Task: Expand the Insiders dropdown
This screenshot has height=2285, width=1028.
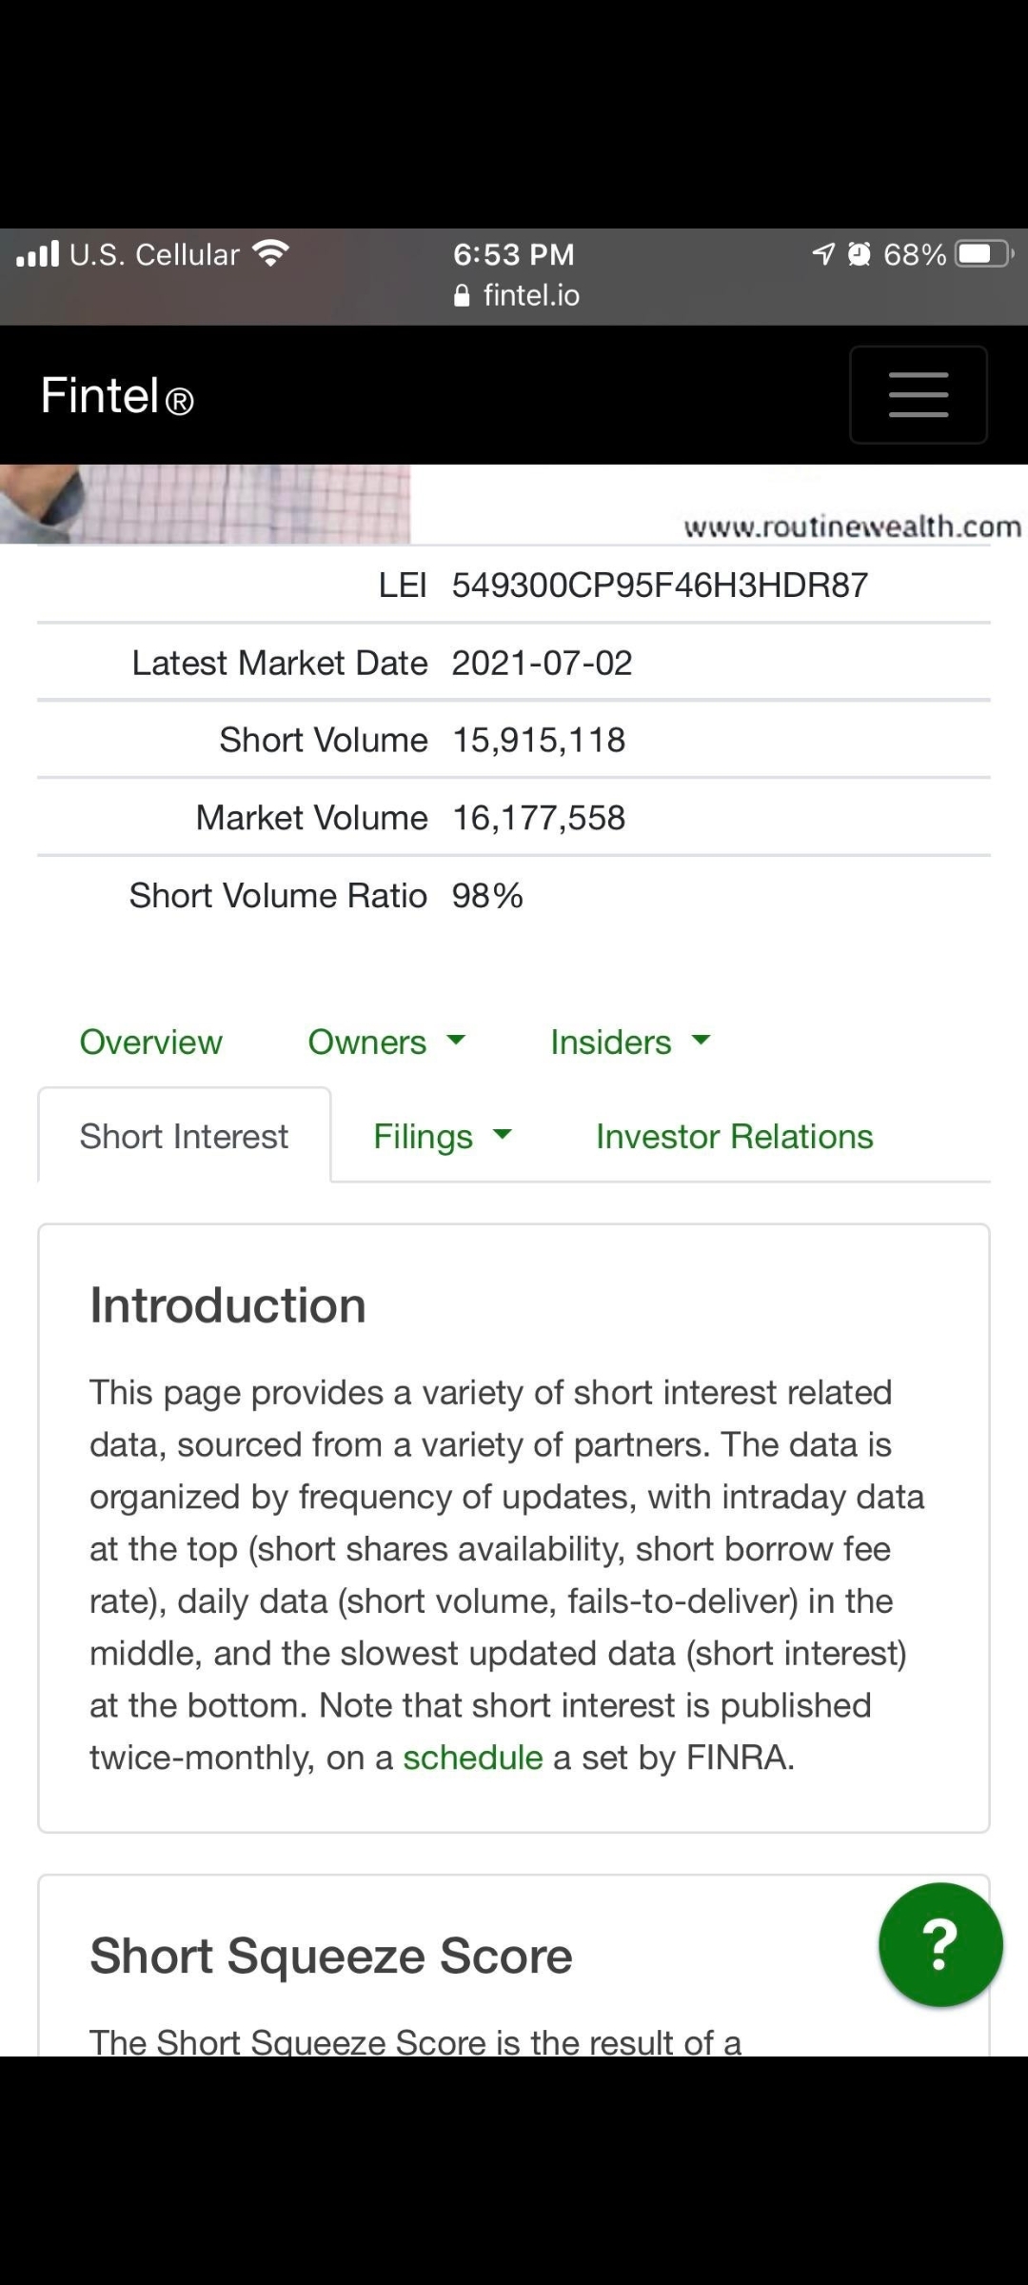Action: click(630, 1042)
